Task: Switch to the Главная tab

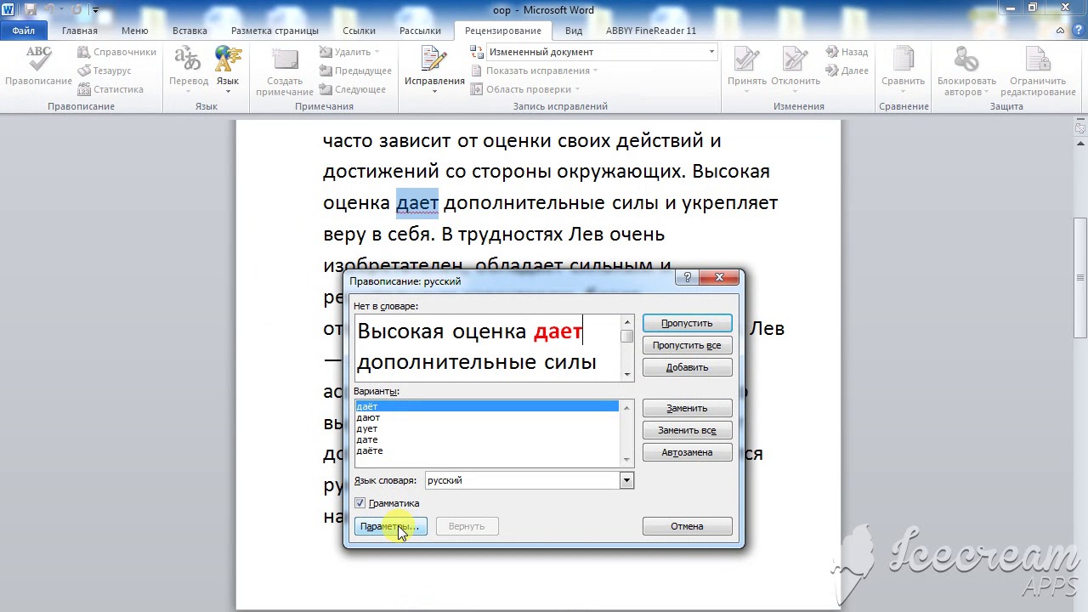Action: (x=80, y=31)
